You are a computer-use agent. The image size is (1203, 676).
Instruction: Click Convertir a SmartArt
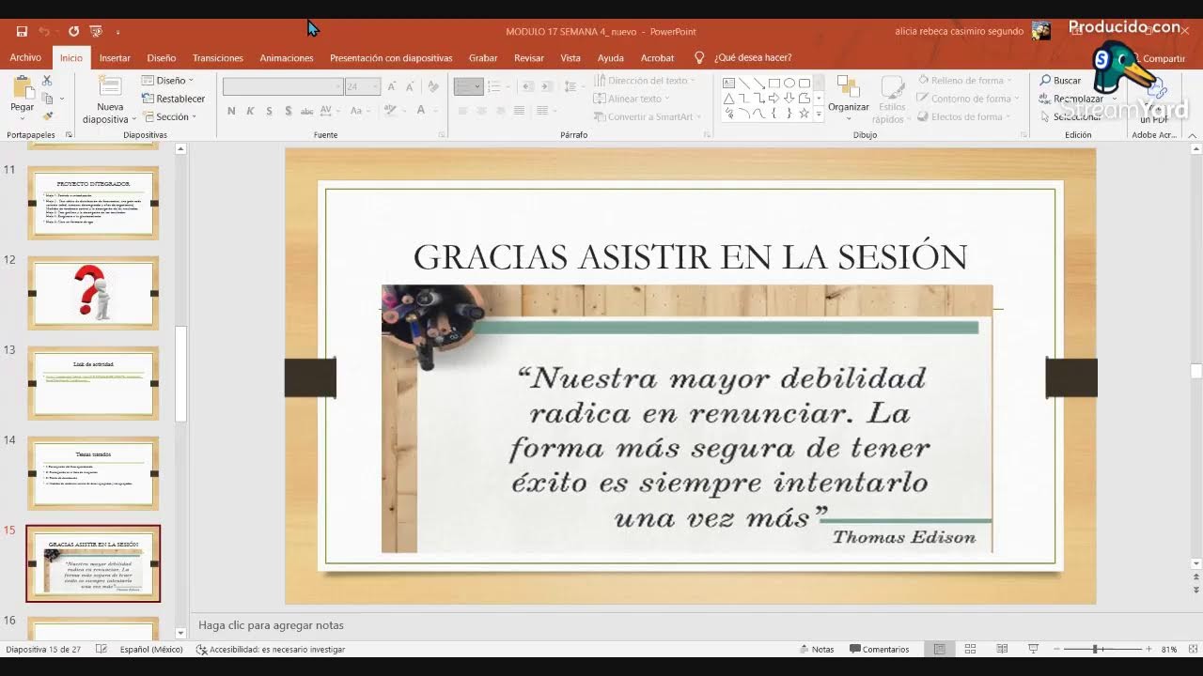647,116
